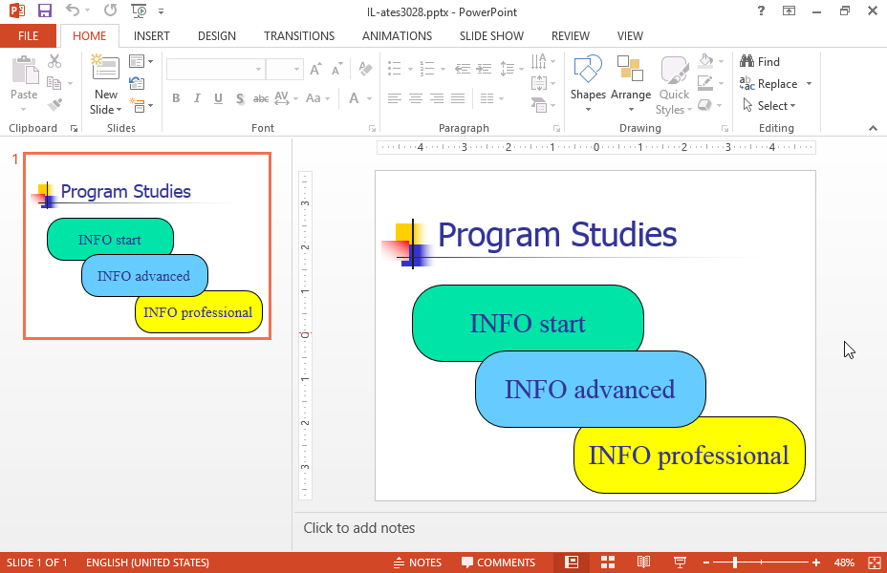Open Slide Layout dropdown
Screen dimensions: 887x573
(x=141, y=60)
